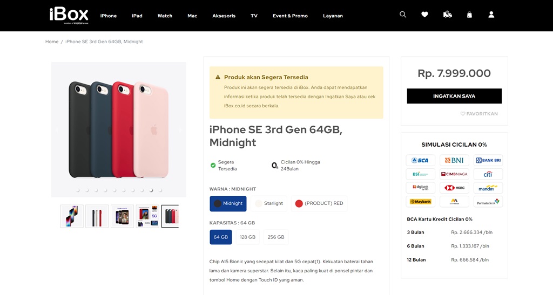Open the user account icon
Screen dimensions: 553x295
[x=491, y=15]
